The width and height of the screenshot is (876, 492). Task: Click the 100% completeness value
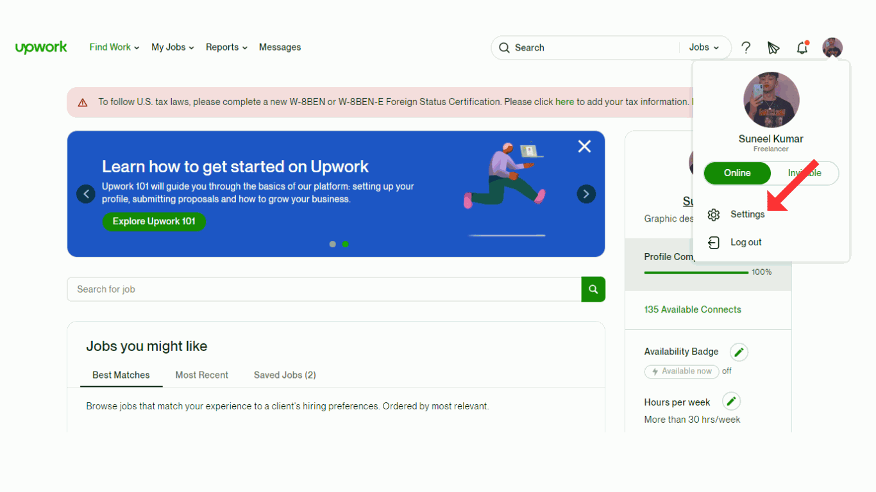pos(762,272)
